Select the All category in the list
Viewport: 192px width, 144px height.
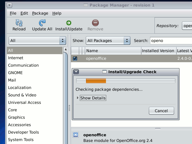35,50
